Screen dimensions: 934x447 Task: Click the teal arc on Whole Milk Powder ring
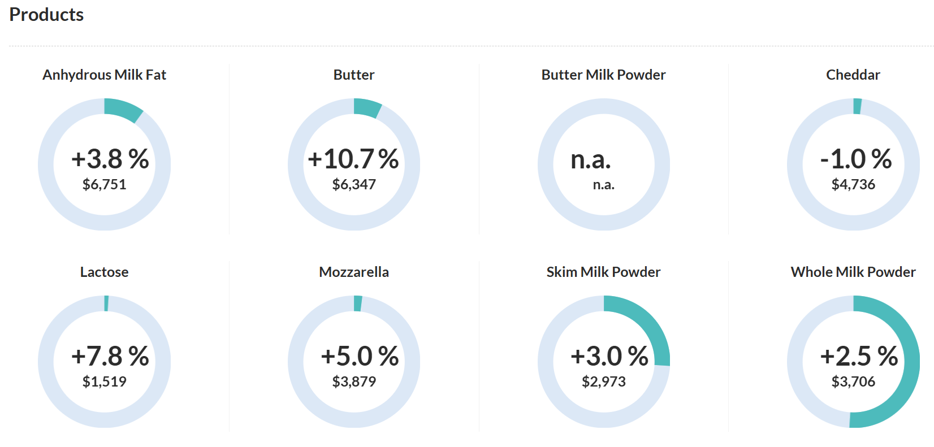pos(907,384)
